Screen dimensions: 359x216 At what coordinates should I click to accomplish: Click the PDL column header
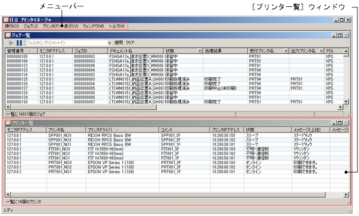(334, 51)
